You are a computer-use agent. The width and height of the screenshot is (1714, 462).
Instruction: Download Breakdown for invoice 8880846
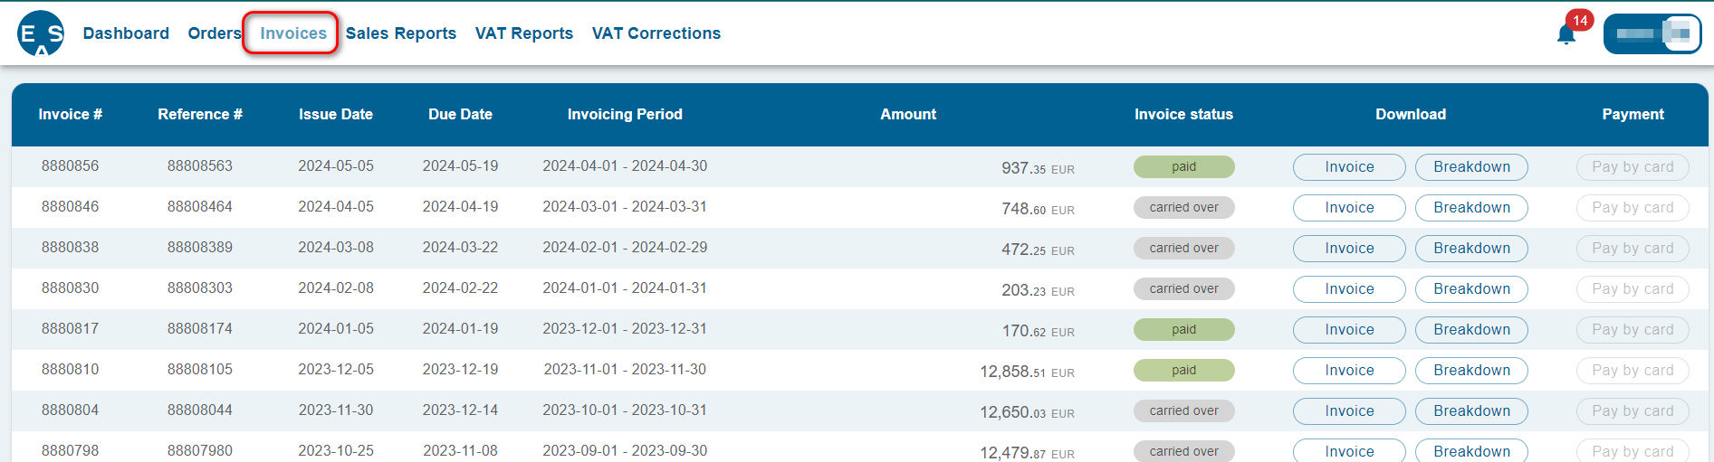[x=1471, y=208]
